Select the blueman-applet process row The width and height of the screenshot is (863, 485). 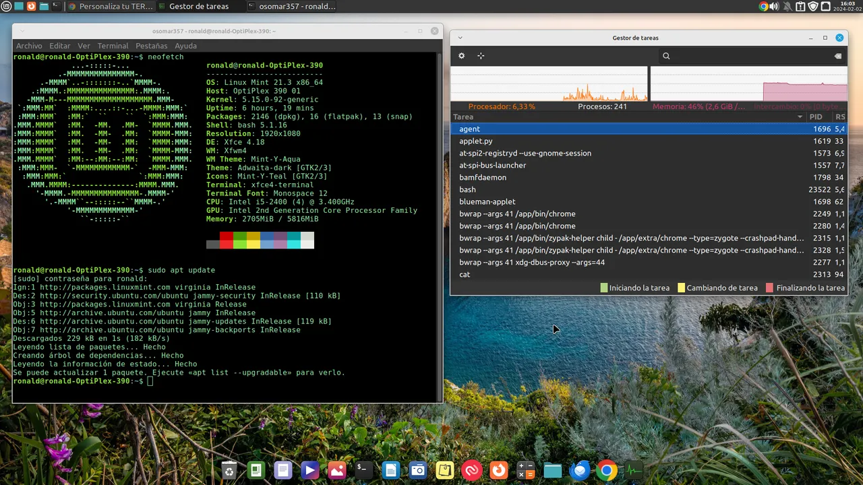[649, 201]
